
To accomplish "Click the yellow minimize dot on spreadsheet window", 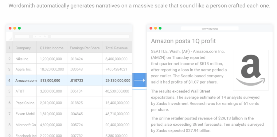I will [x=15, y=28].
